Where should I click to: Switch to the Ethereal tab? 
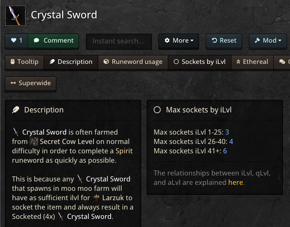[252, 62]
